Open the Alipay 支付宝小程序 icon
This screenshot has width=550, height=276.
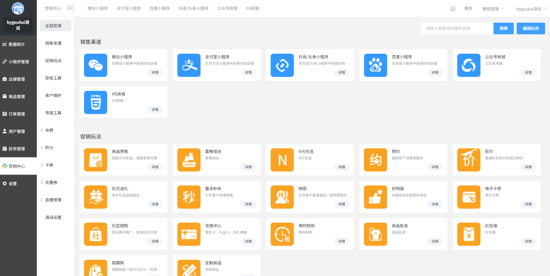(189, 65)
